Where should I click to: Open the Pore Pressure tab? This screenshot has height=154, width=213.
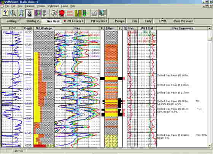(183, 21)
